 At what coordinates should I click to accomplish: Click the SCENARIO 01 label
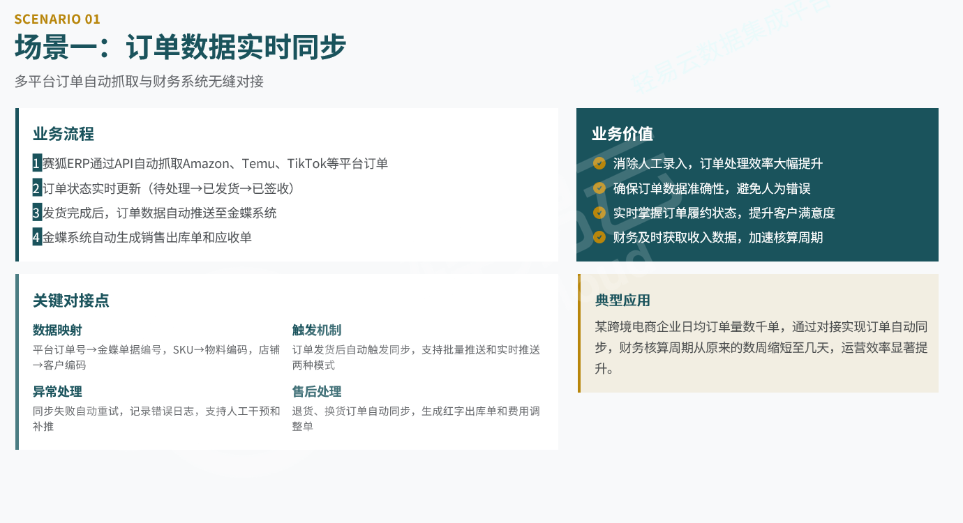click(x=57, y=19)
